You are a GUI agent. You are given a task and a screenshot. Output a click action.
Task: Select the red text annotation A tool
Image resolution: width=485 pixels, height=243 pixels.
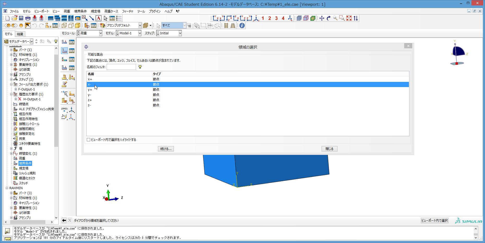coord(99,18)
